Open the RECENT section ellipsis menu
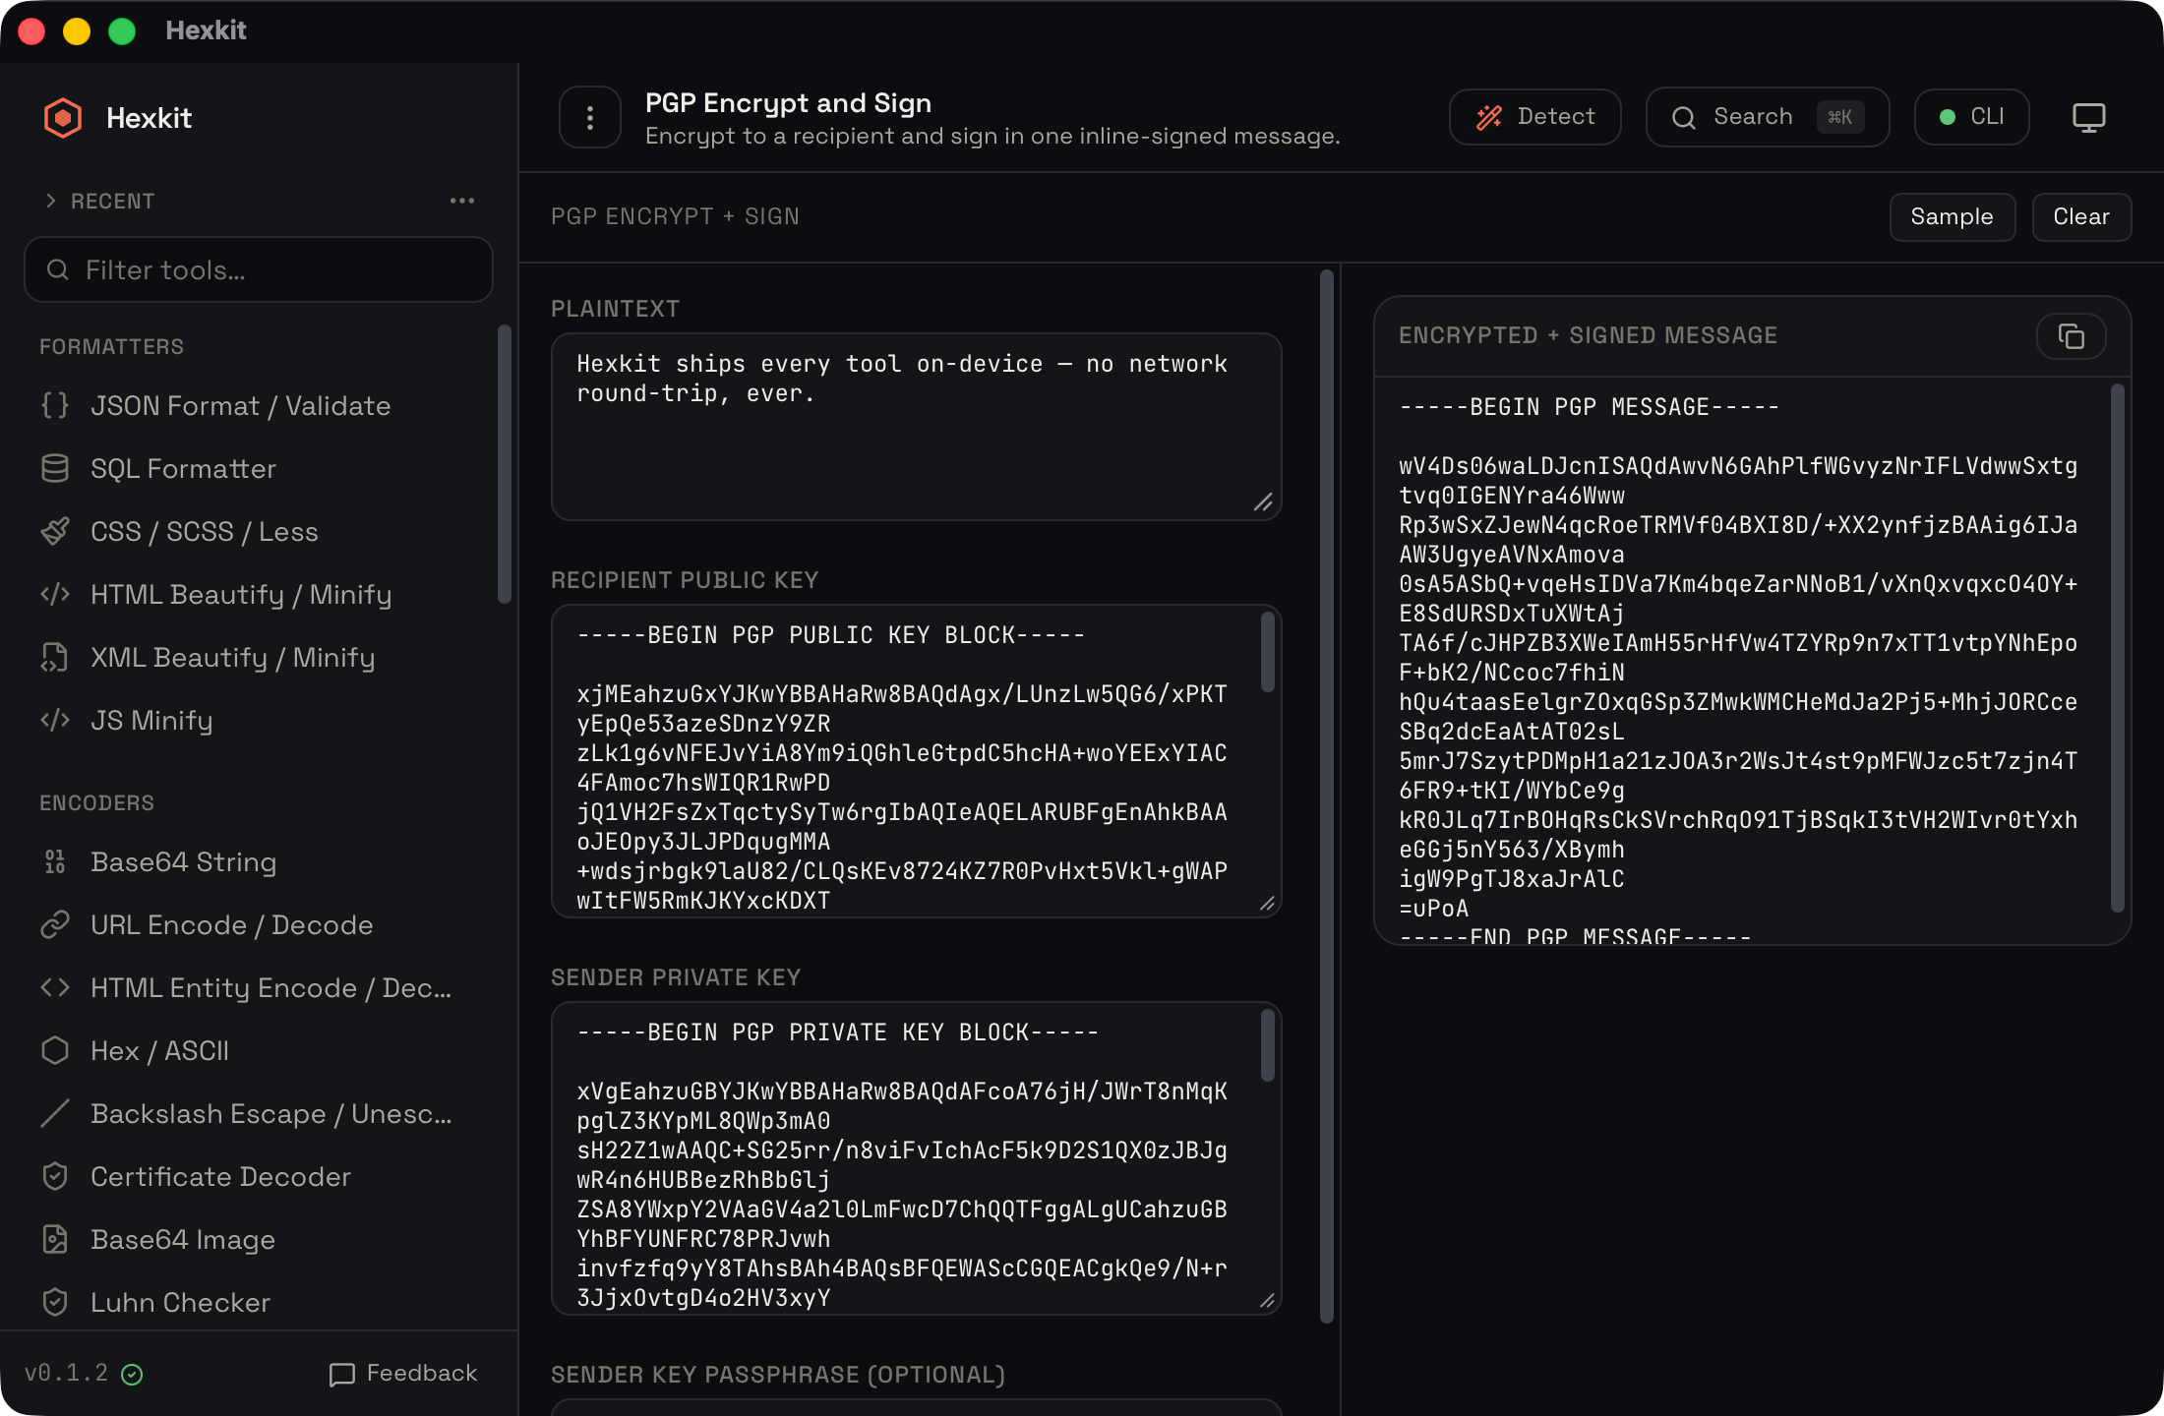The width and height of the screenshot is (2164, 1416). point(462,201)
